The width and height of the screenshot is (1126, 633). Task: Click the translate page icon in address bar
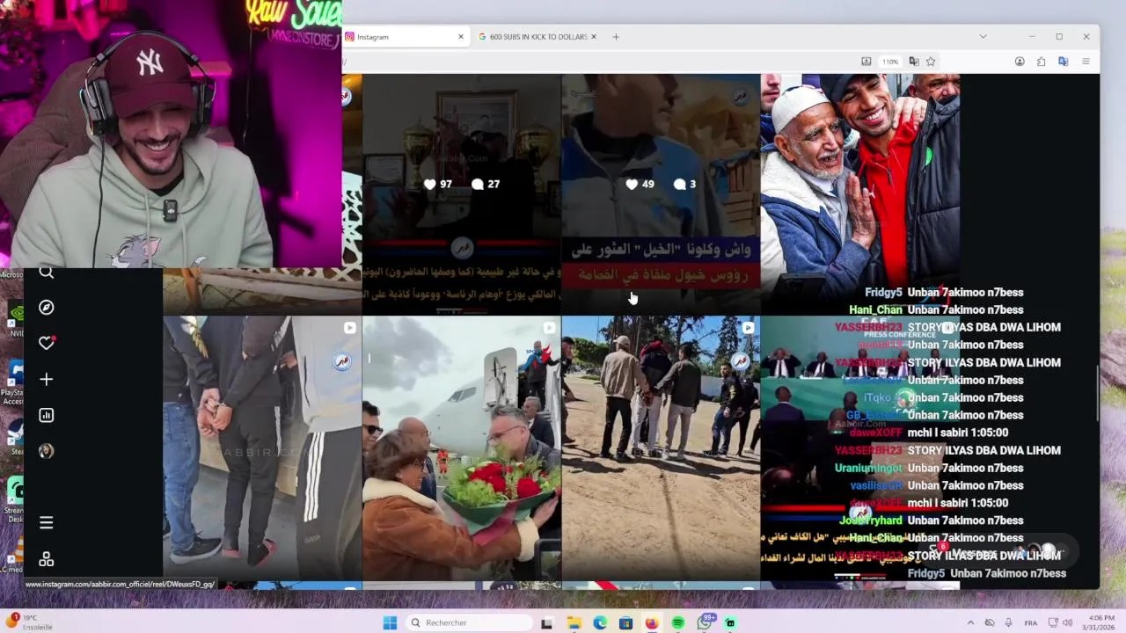click(914, 62)
